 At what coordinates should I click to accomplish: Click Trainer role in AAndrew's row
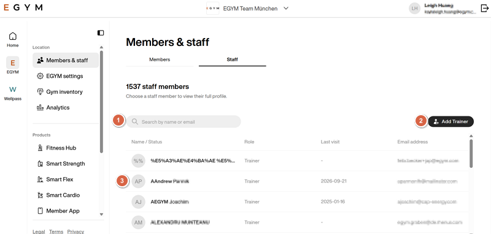[252, 181]
